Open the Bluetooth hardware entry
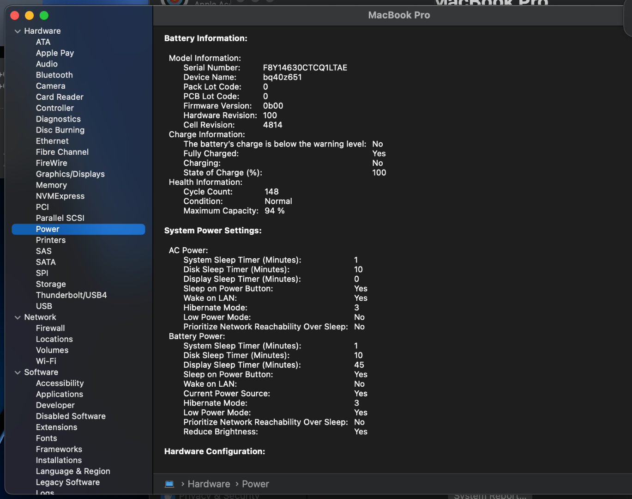632x499 pixels. (54, 75)
